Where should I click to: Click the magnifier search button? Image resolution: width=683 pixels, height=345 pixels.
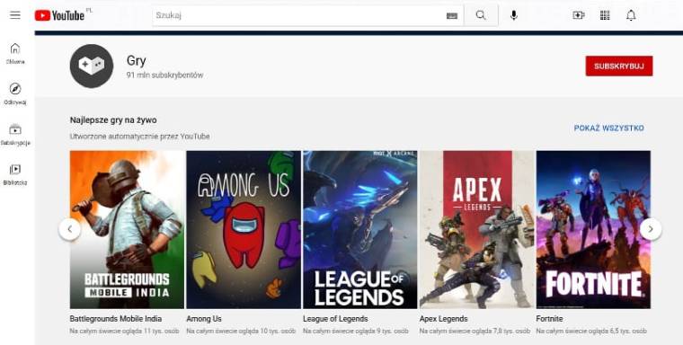[x=481, y=15]
